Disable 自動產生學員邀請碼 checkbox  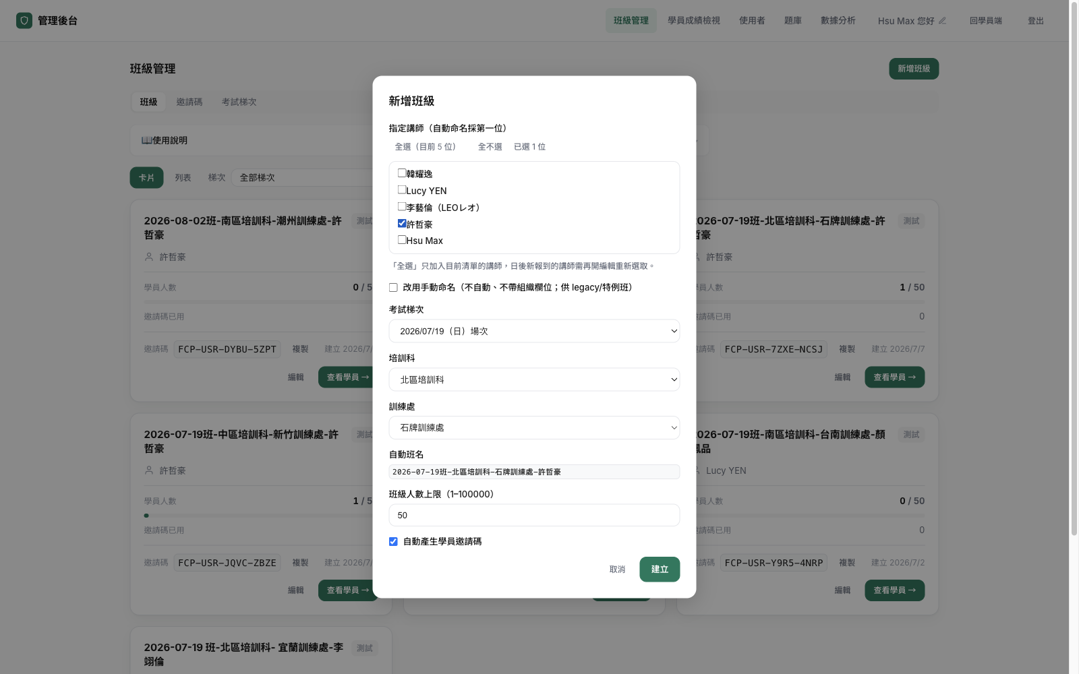click(393, 542)
